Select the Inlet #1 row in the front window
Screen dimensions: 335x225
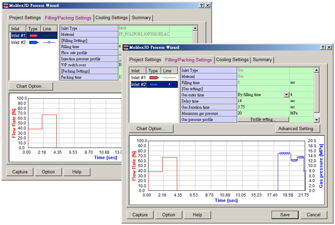click(154, 78)
